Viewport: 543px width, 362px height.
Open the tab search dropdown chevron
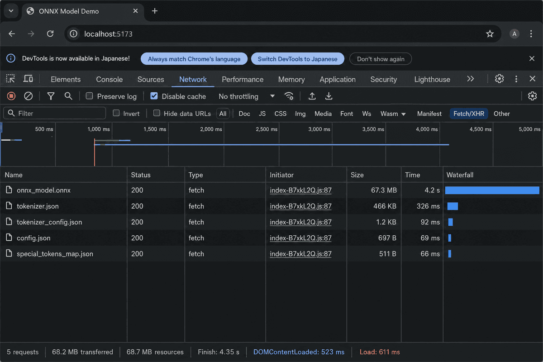click(x=11, y=11)
